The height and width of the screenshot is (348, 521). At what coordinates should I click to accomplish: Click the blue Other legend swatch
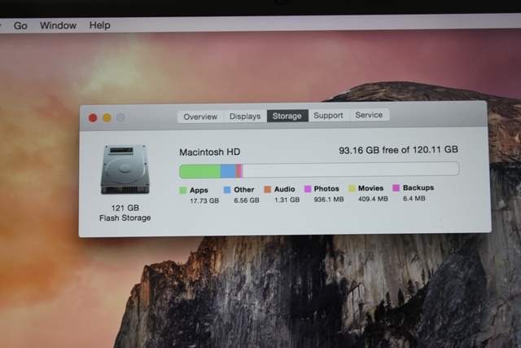click(227, 190)
